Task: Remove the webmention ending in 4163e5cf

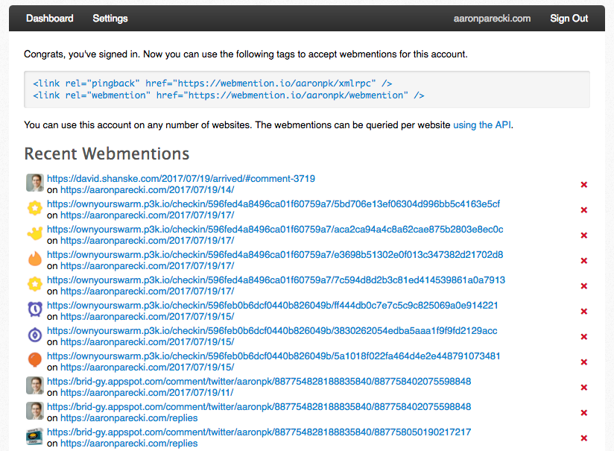Action: (583, 210)
